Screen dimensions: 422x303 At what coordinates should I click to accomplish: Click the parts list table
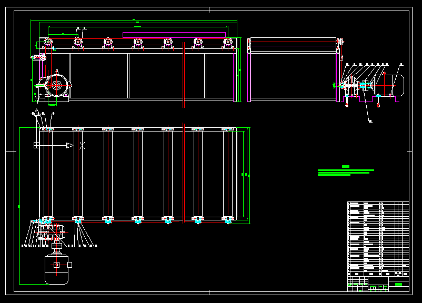378,239
